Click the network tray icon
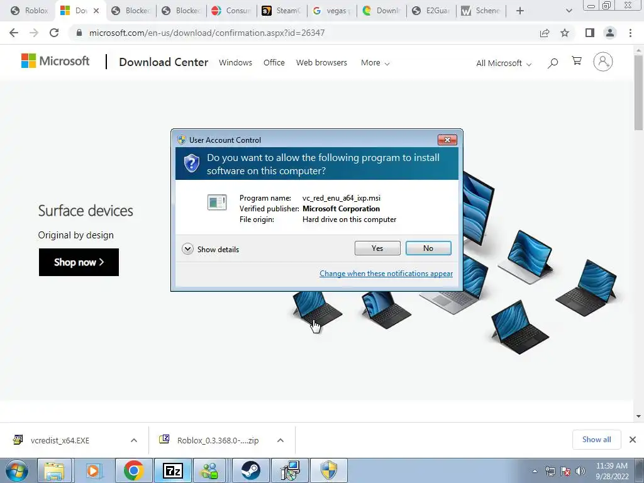The height and width of the screenshot is (483, 644). 550,471
